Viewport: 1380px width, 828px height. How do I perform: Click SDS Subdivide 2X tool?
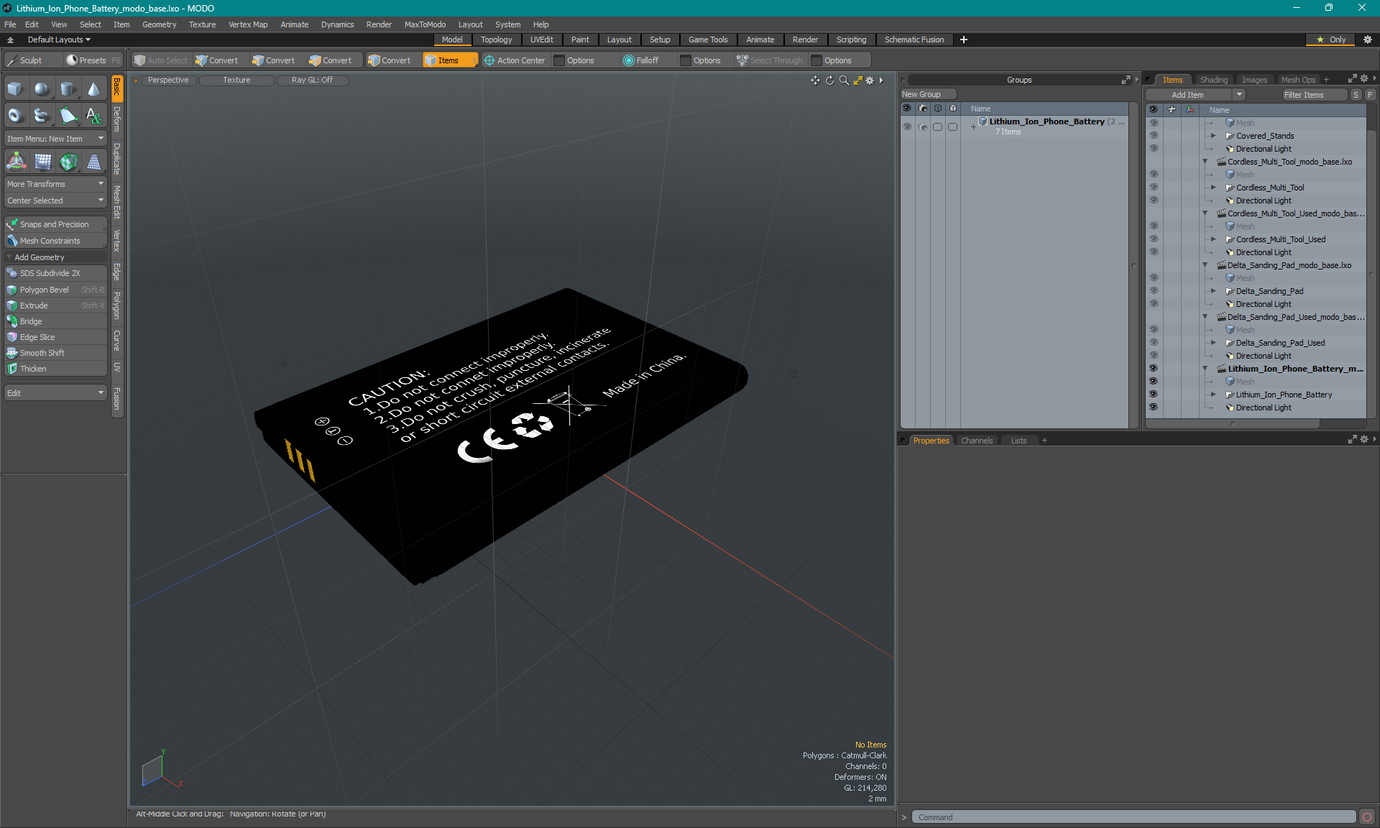55,273
